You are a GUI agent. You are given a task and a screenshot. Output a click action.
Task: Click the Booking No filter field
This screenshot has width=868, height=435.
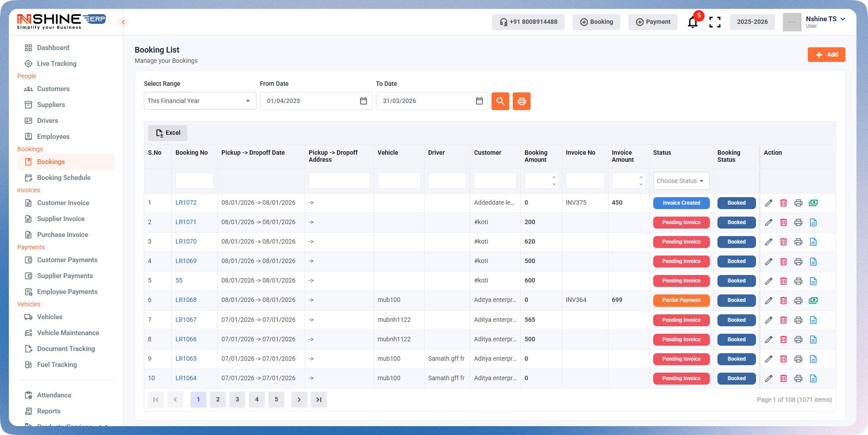click(x=194, y=181)
